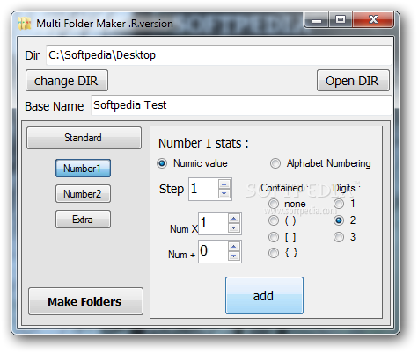Decrease the Step value with down arrow

(x=224, y=193)
